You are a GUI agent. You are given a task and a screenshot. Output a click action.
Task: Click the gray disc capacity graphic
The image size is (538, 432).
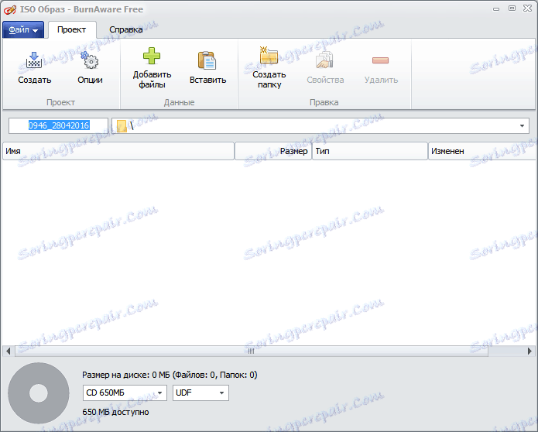point(39,393)
